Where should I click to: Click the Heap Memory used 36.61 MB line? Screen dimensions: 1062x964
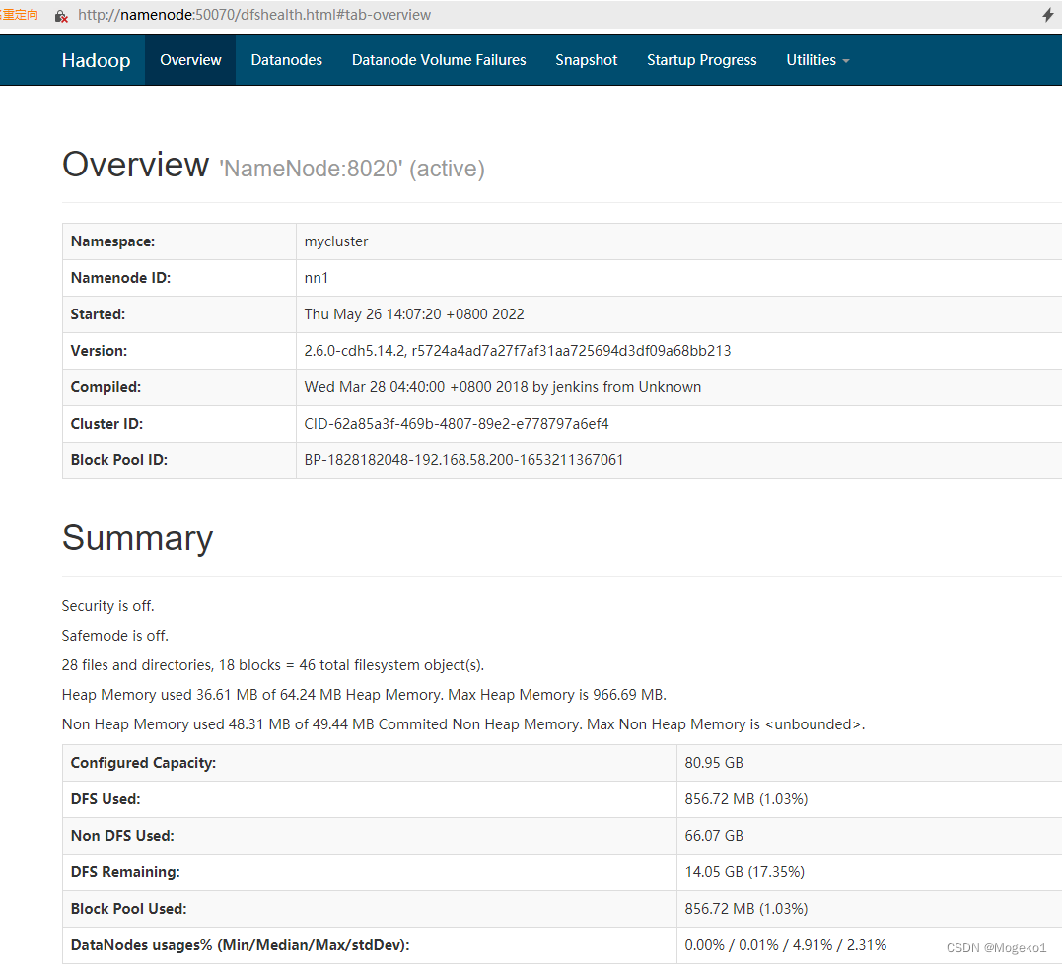[365, 695]
